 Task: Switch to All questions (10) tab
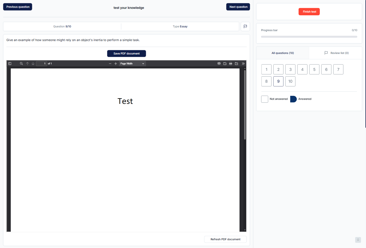tap(283, 53)
